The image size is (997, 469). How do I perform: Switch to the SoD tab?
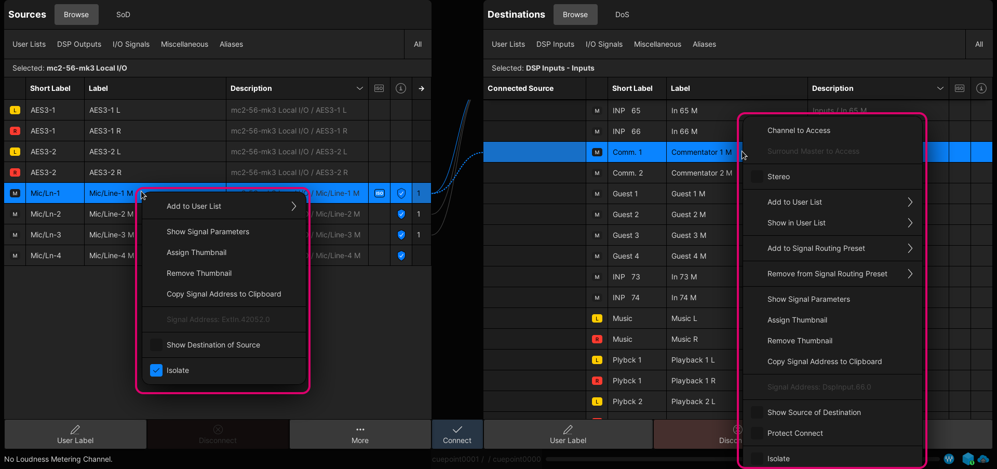(123, 15)
